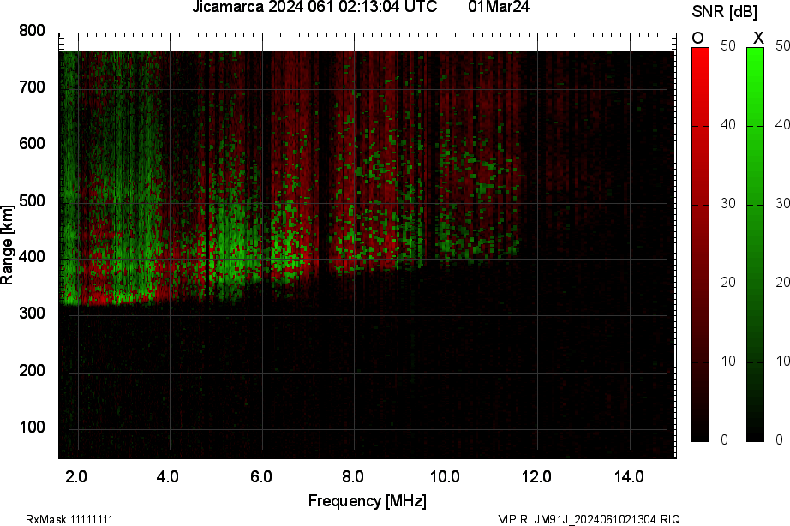Click the 8.0 MHz frequency tick label

pos(353,475)
